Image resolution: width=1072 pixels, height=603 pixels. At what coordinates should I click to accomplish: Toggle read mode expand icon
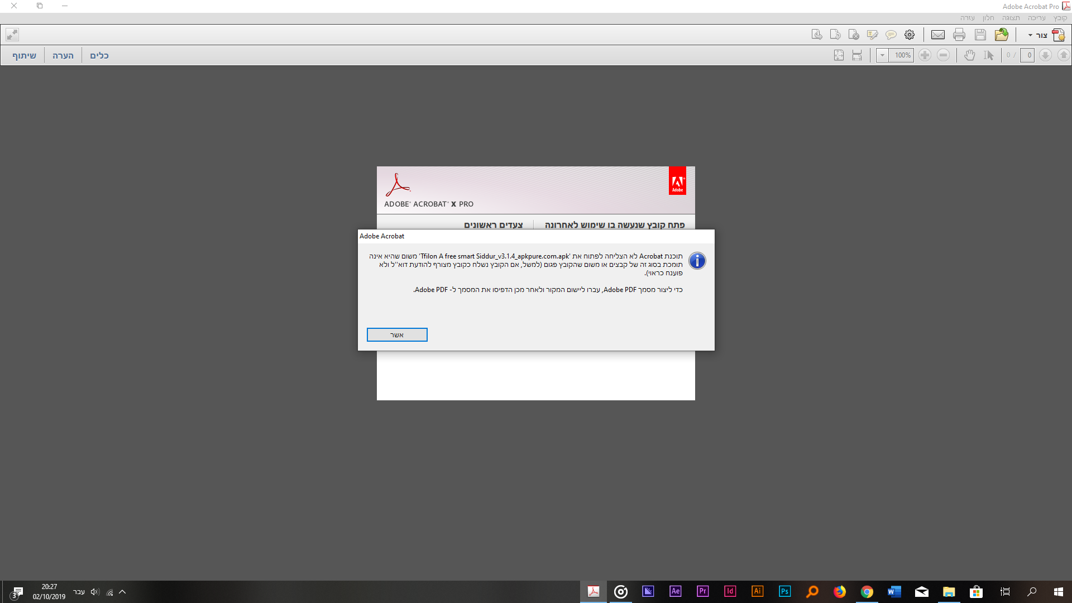pyautogui.click(x=12, y=35)
